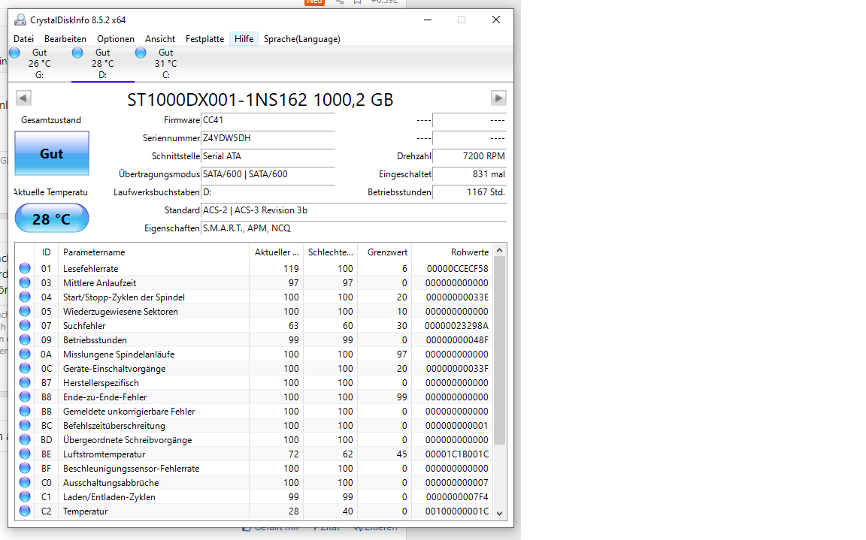Click the CrystalDiskInfo title bar app icon
The width and height of the screenshot is (866, 540).
click(x=20, y=20)
